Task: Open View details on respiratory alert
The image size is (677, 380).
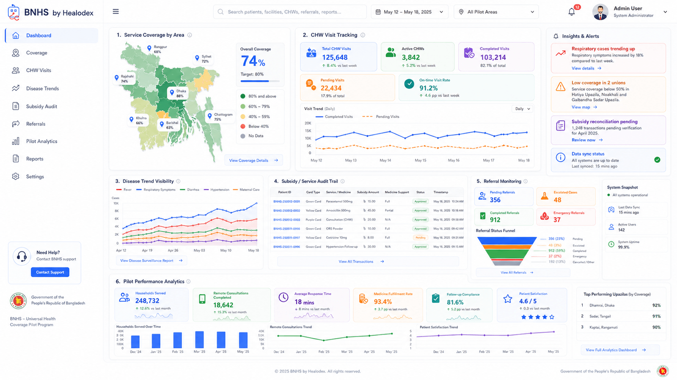Action: [586, 68]
